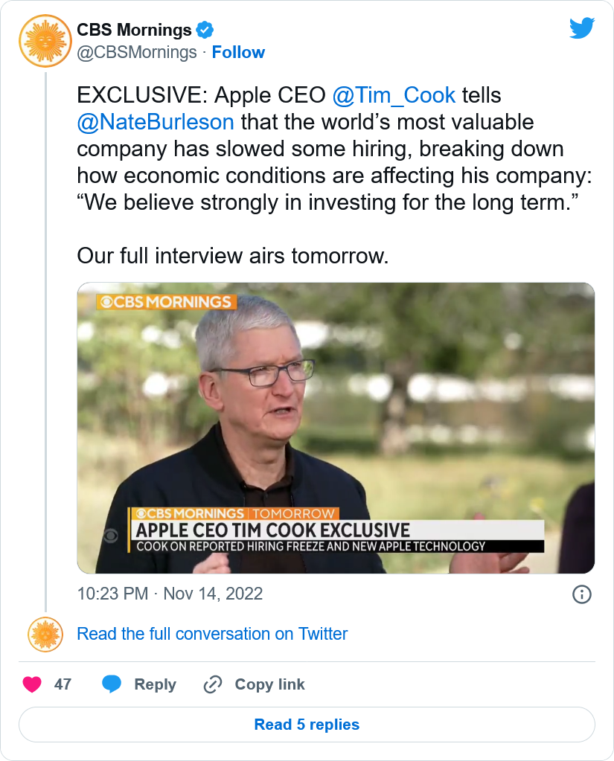Screen dimensions: 614x761
Task: Click the verified badge beside CBS Mornings
Action: click(x=205, y=30)
